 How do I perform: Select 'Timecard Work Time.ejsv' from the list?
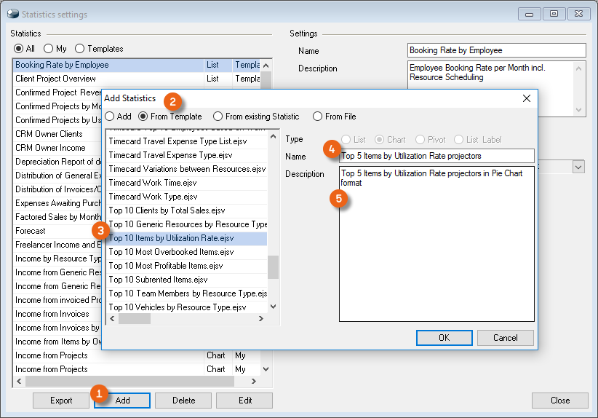point(153,183)
